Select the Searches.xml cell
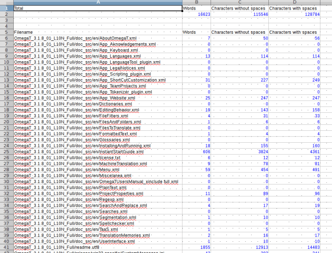Viewport: 332px width, 253px height. pyautogui.click(x=98, y=211)
